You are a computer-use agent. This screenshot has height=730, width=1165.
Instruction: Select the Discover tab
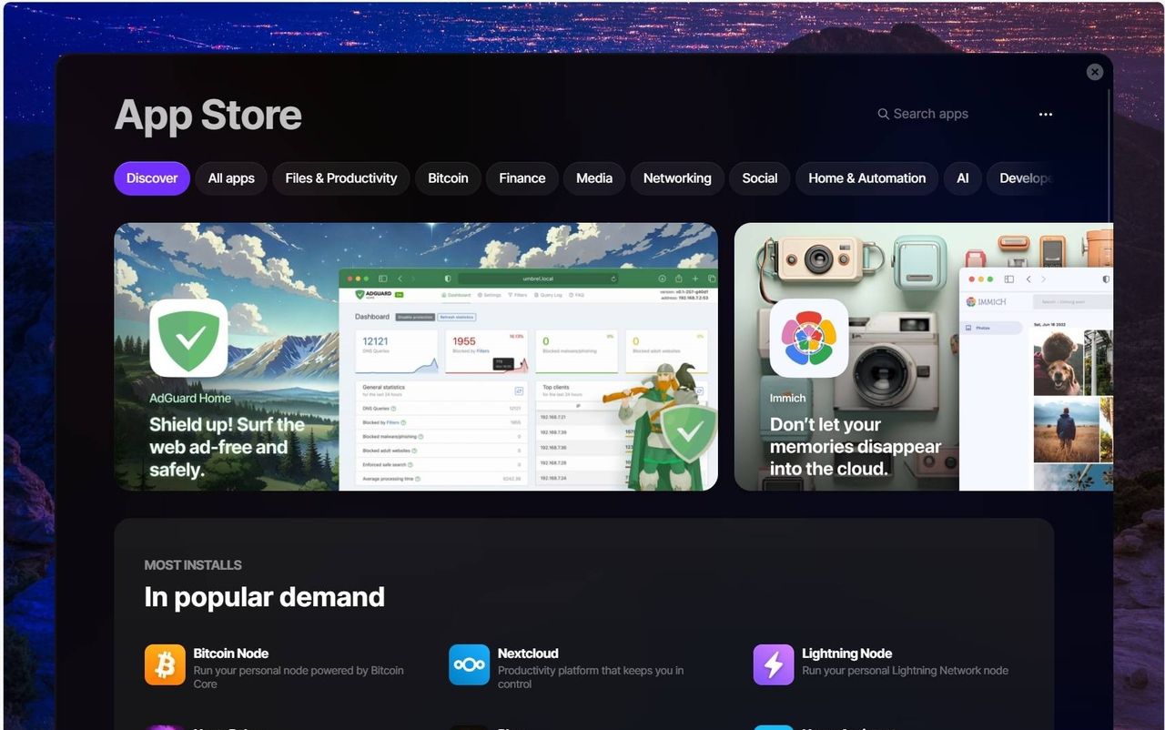click(152, 178)
